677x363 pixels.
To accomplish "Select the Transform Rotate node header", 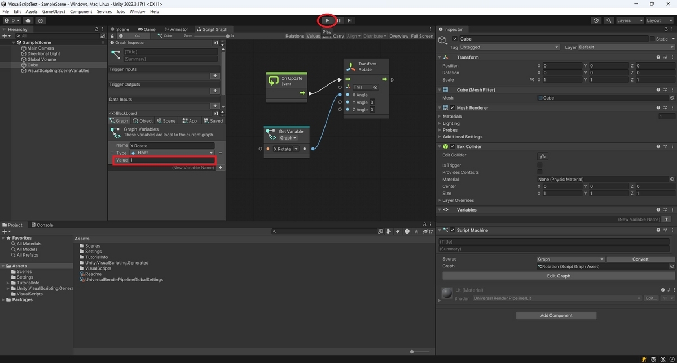I will tap(367, 66).
